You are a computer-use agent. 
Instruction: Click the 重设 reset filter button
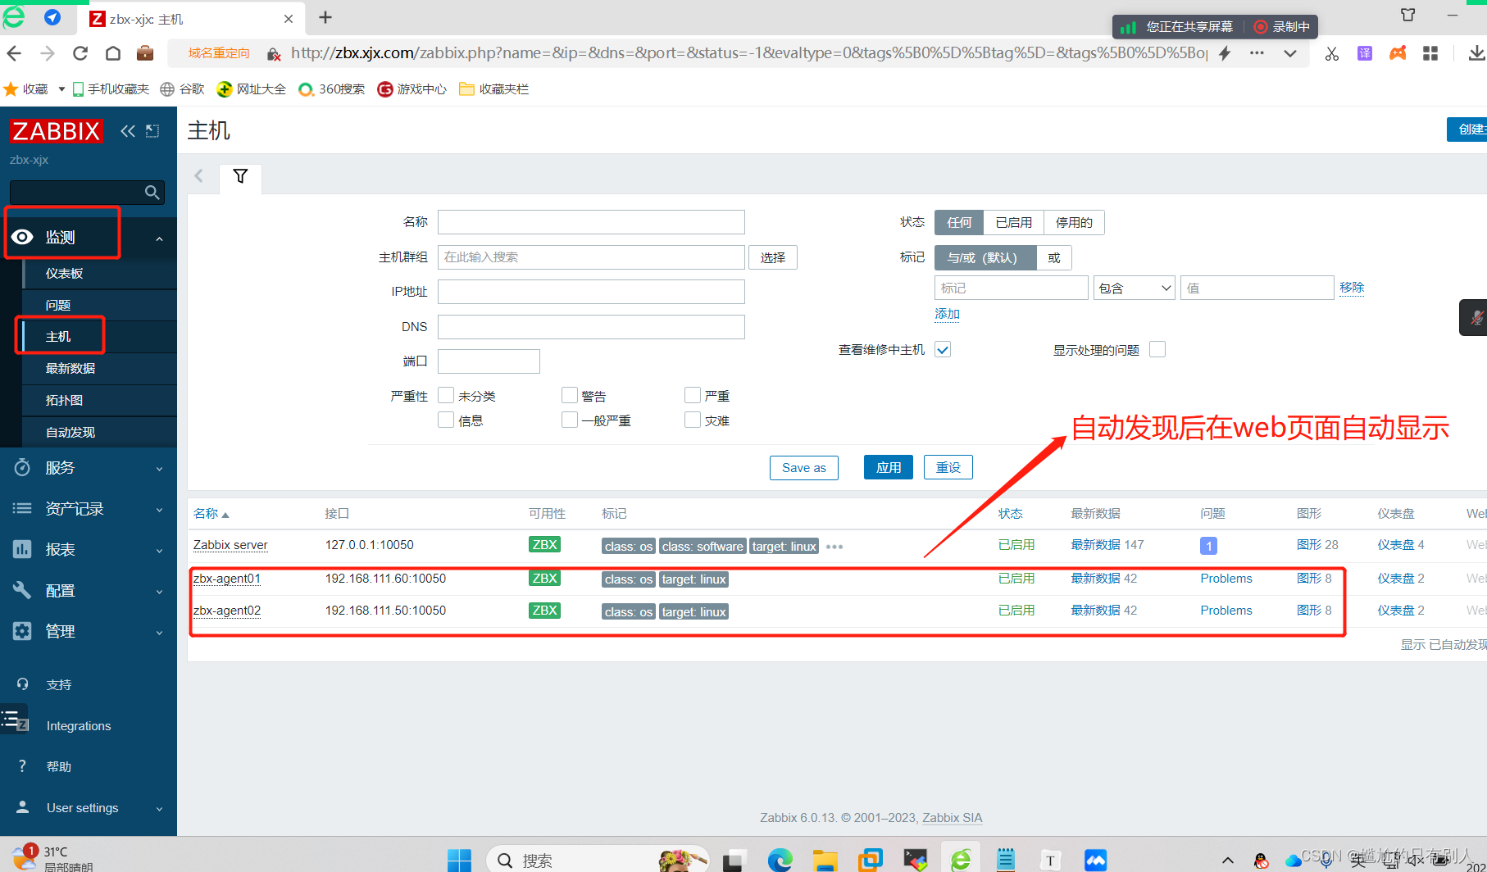click(948, 468)
